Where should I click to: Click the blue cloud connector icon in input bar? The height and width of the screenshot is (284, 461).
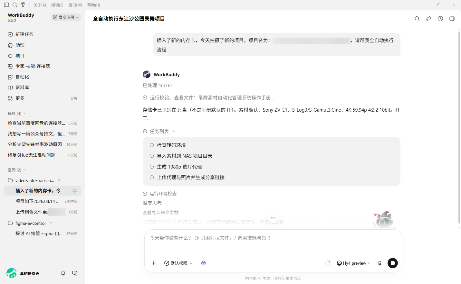coord(204,263)
